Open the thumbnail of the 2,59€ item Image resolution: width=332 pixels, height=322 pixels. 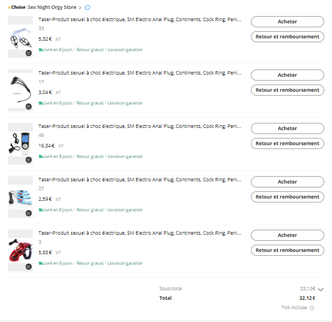click(x=21, y=197)
